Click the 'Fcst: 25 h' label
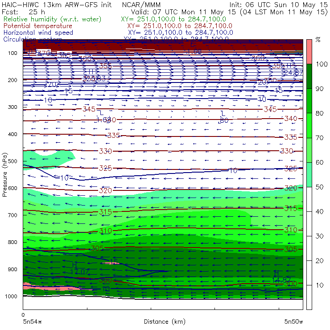Viewport: 330px width, 330px height. click(23, 12)
